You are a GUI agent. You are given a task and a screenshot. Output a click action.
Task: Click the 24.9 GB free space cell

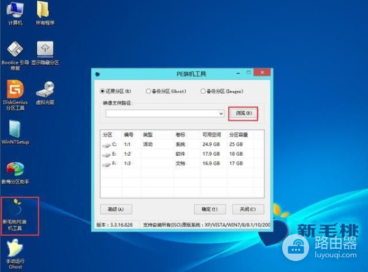pos(211,145)
